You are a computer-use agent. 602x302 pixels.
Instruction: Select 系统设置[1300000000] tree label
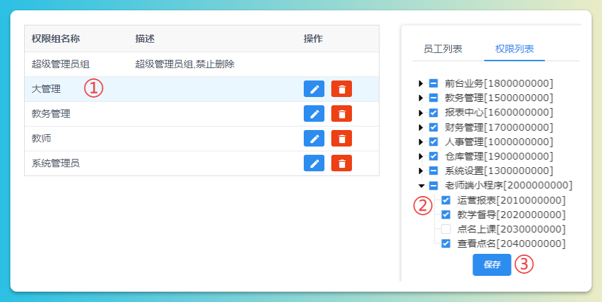click(499, 171)
